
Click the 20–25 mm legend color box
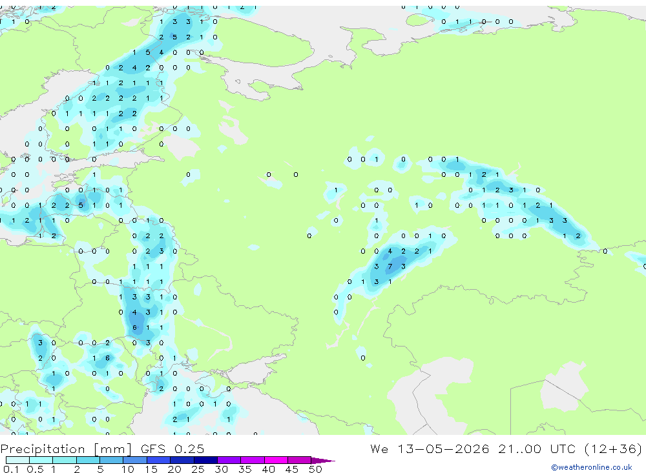[x=182, y=460]
